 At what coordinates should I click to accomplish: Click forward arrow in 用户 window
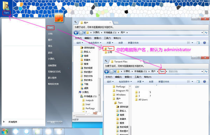(81, 33)
